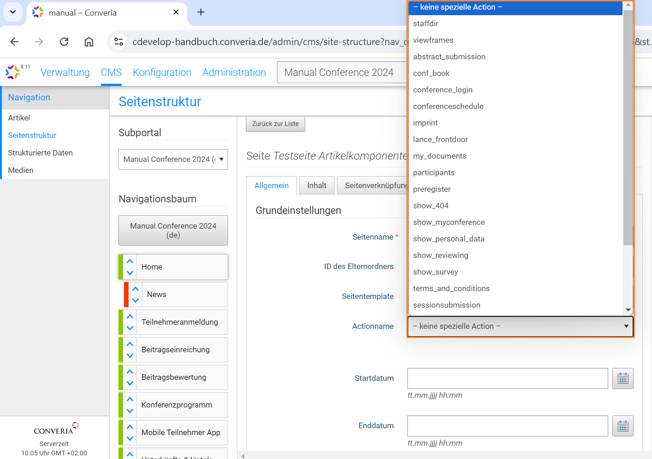The height and width of the screenshot is (459, 652).
Task: Click the site information icon in address bar
Action: [x=118, y=41]
